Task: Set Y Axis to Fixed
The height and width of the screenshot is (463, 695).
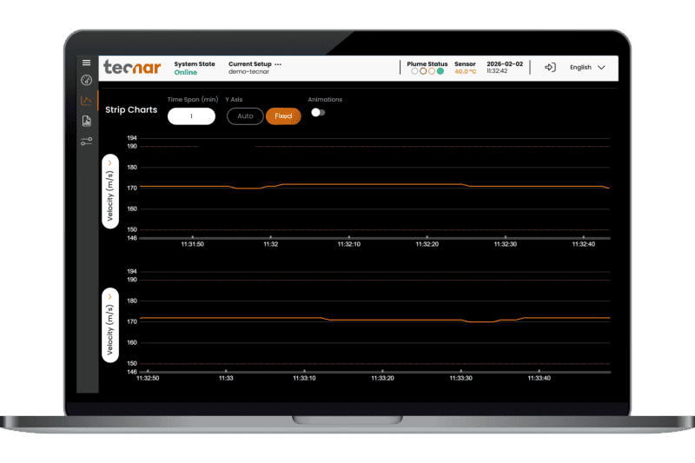Action: (283, 116)
